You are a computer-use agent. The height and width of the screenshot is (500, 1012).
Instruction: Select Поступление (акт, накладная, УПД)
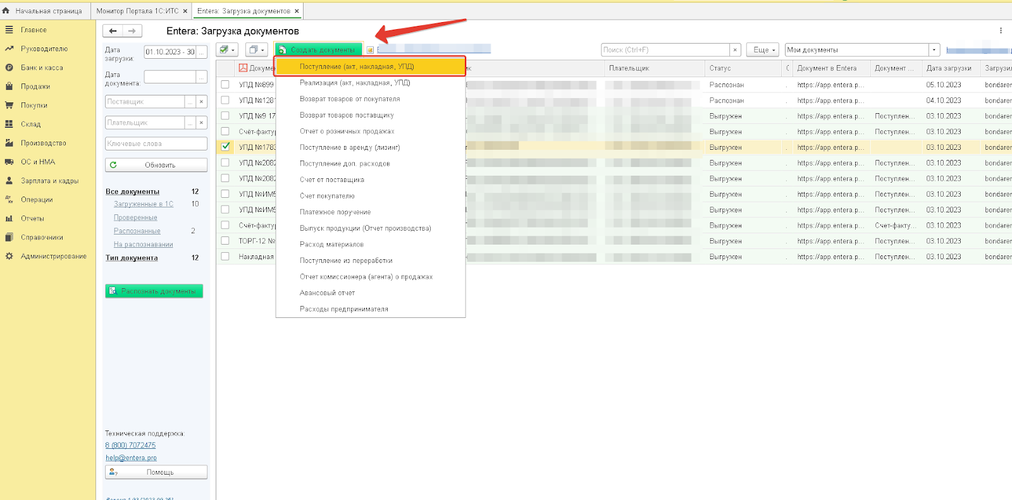371,66
